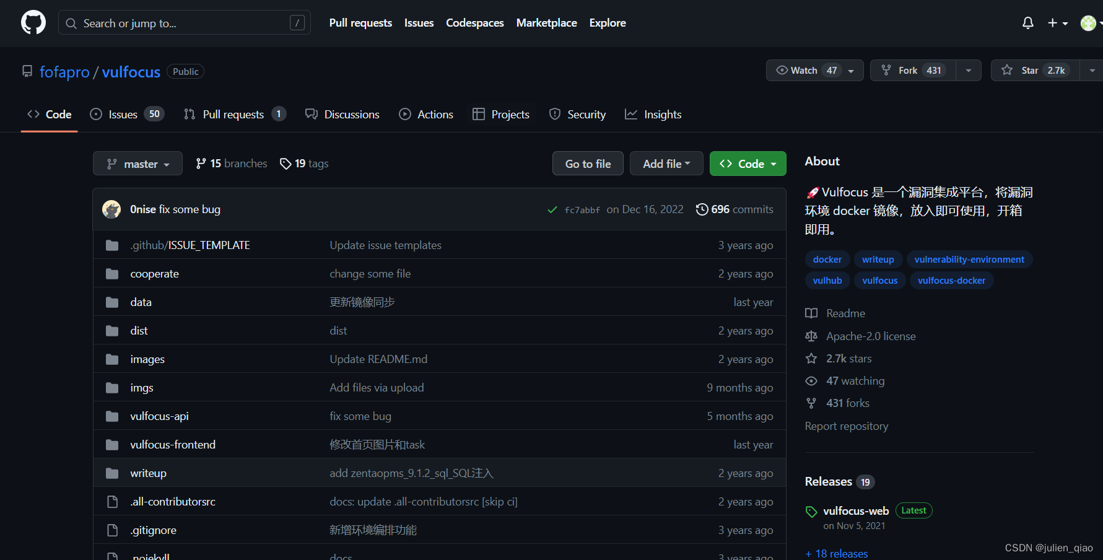The height and width of the screenshot is (560, 1103).
Task: Open the create new plus menu
Action: pyautogui.click(x=1058, y=23)
